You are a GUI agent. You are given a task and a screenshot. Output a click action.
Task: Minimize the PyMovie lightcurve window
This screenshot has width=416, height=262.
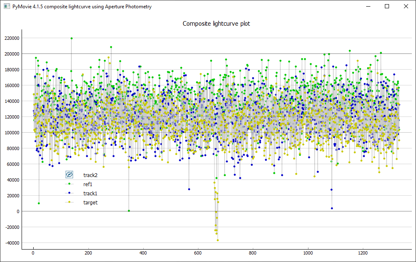(x=368, y=7)
